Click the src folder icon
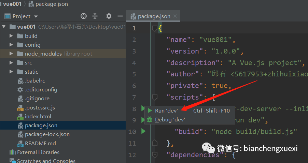This screenshot has height=163, width=308. pyautogui.click(x=20, y=63)
